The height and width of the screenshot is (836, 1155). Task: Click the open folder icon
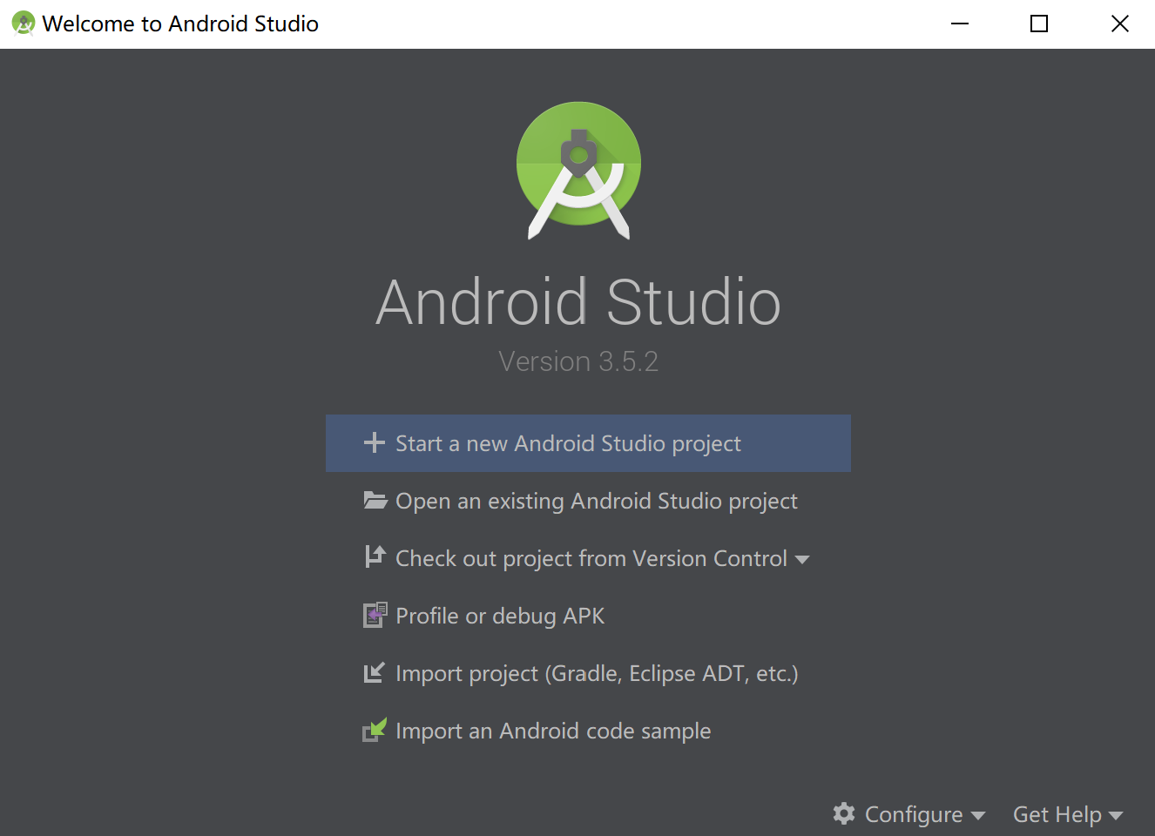point(375,500)
